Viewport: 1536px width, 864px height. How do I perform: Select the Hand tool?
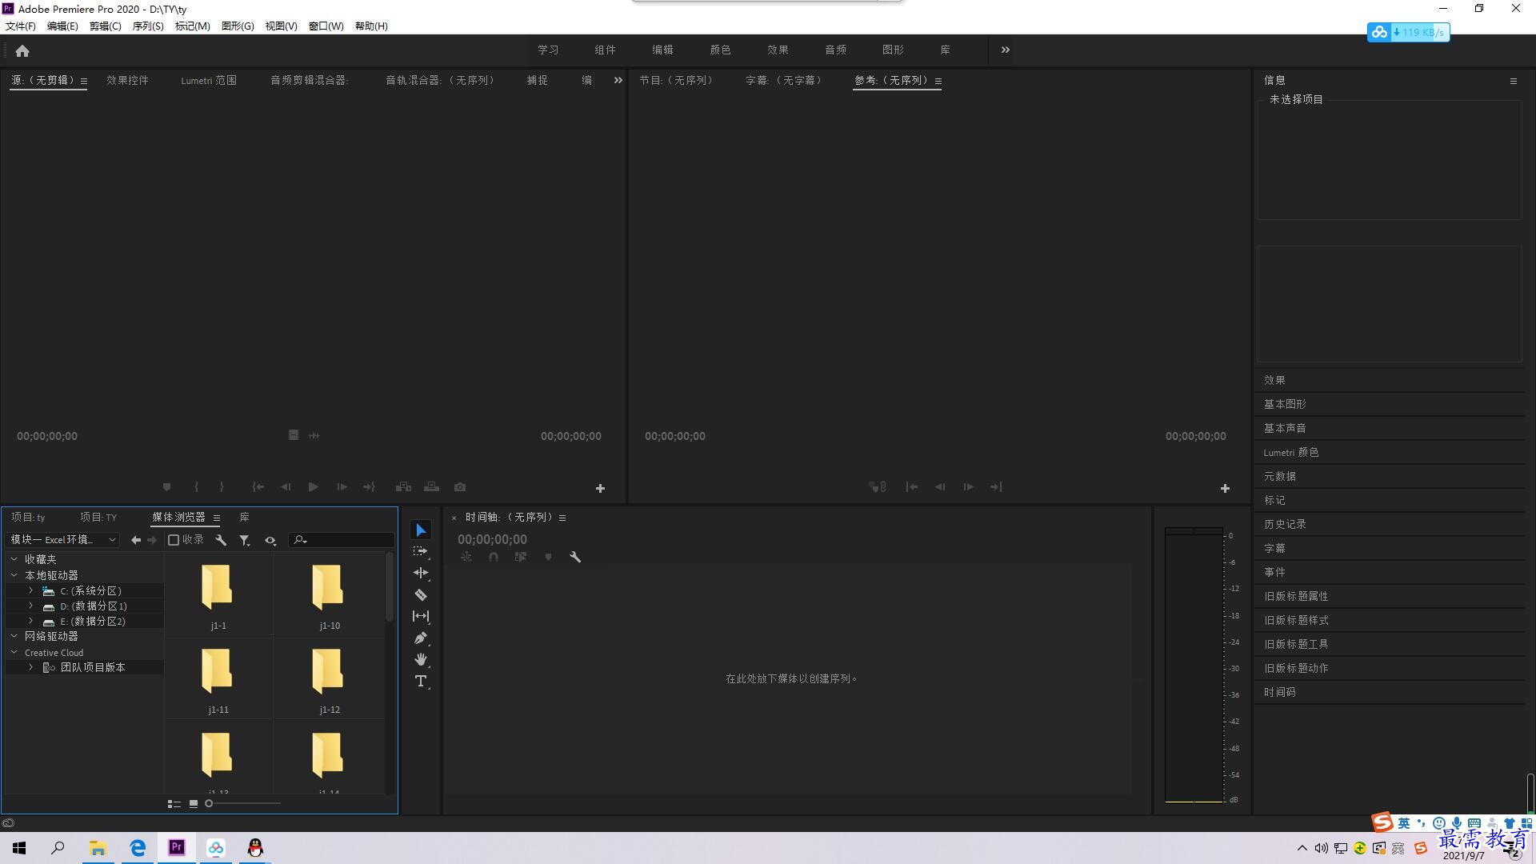[421, 659]
